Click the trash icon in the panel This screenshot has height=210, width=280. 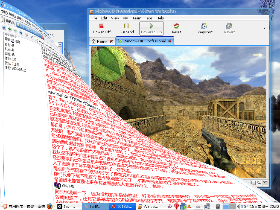(x=218, y=206)
